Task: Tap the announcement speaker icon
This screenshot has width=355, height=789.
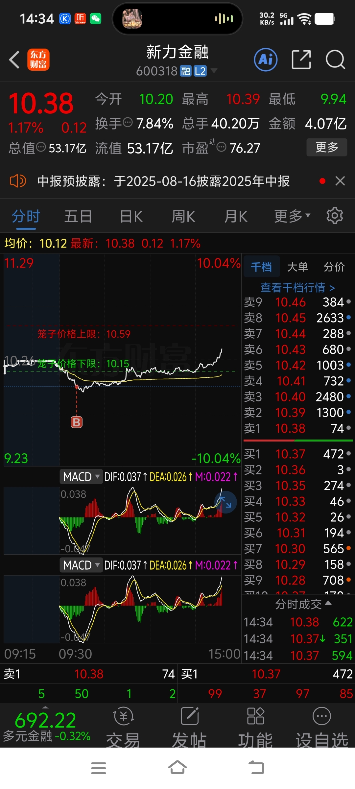Action: coord(18,181)
